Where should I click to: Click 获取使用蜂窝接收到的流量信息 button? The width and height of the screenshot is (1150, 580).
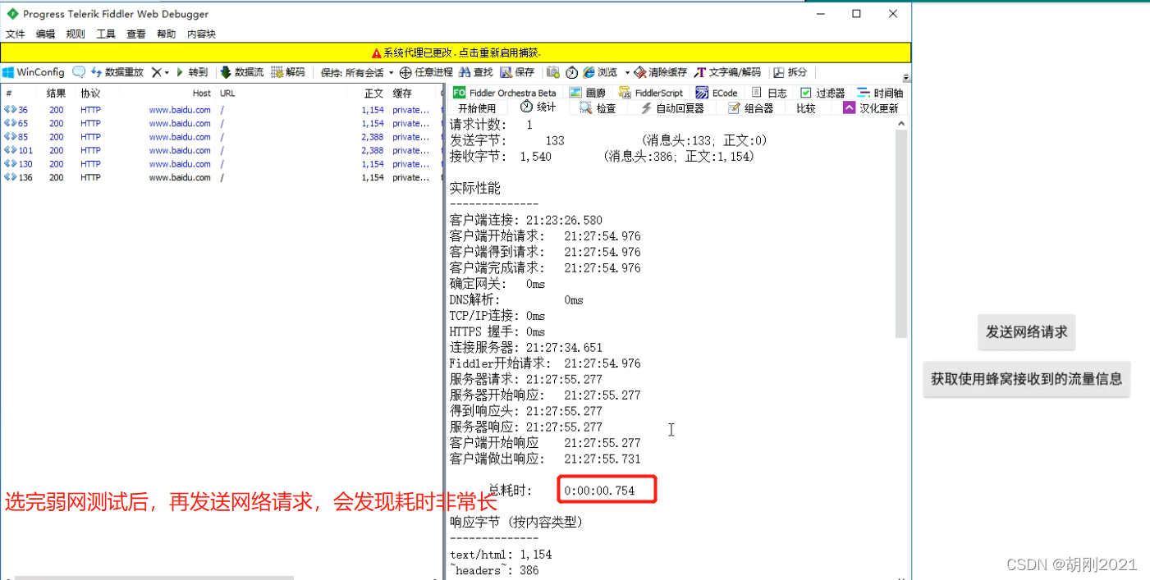[1026, 379]
